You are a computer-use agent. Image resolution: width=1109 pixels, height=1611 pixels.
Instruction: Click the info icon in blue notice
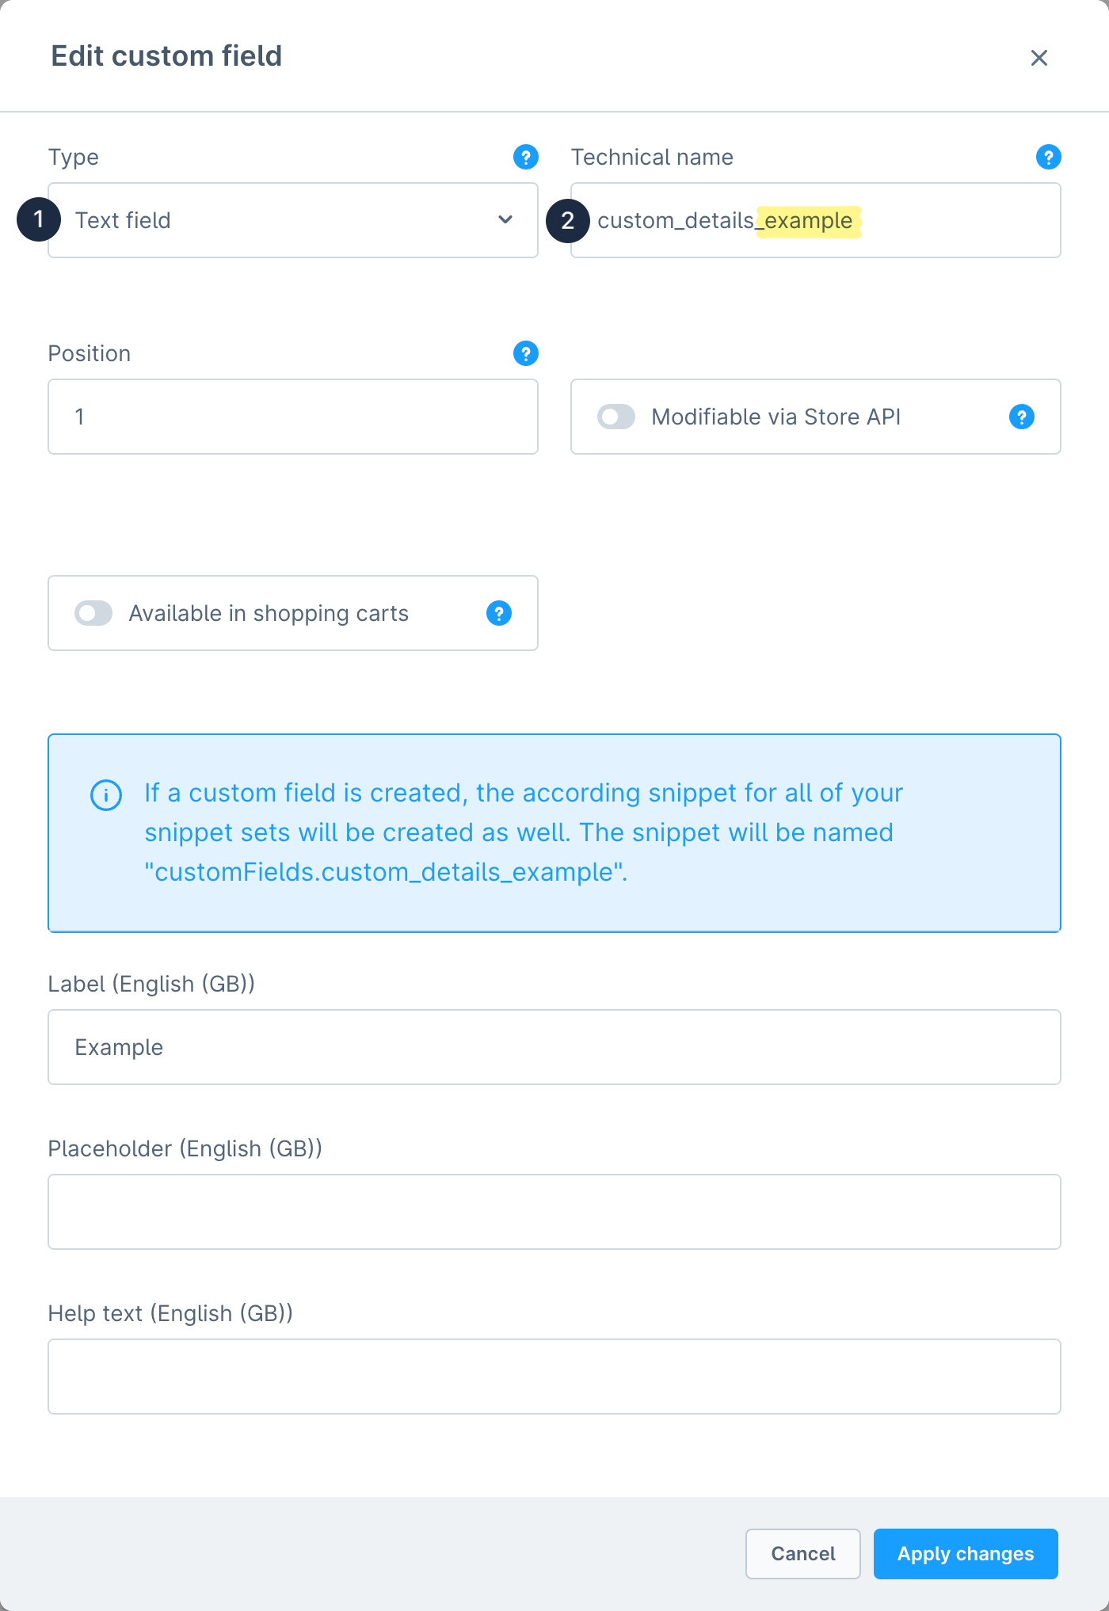tap(106, 795)
